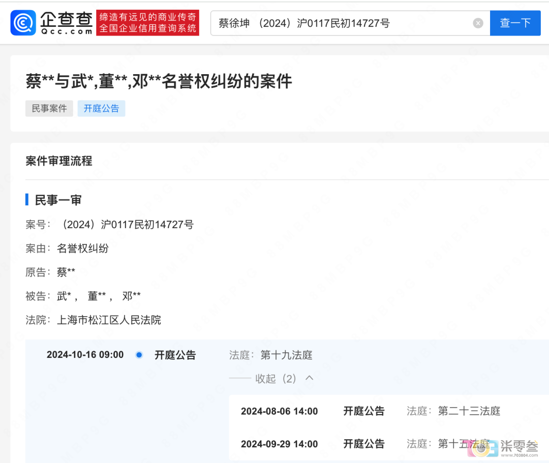549x463 pixels.
Task: Click case title 蔡**与武*,董**,邓**名誉权纠纷的案件
Action: click(159, 81)
